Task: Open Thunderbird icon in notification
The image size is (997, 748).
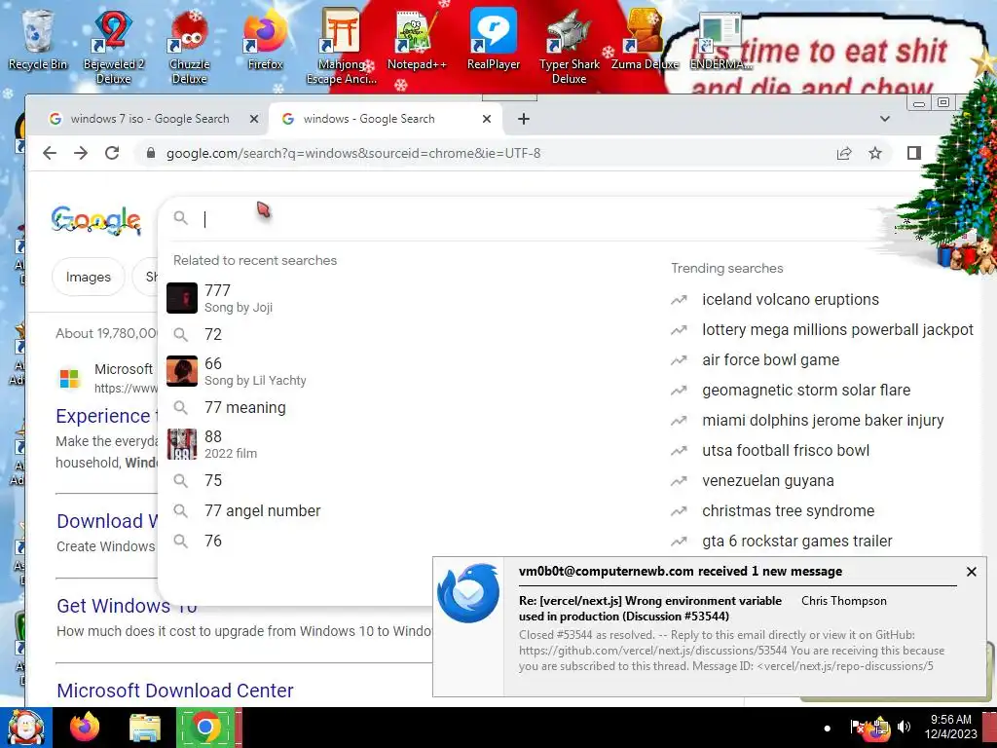Action: pyautogui.click(x=468, y=593)
